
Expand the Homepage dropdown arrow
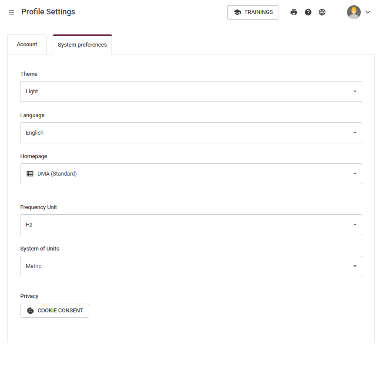[x=355, y=174]
